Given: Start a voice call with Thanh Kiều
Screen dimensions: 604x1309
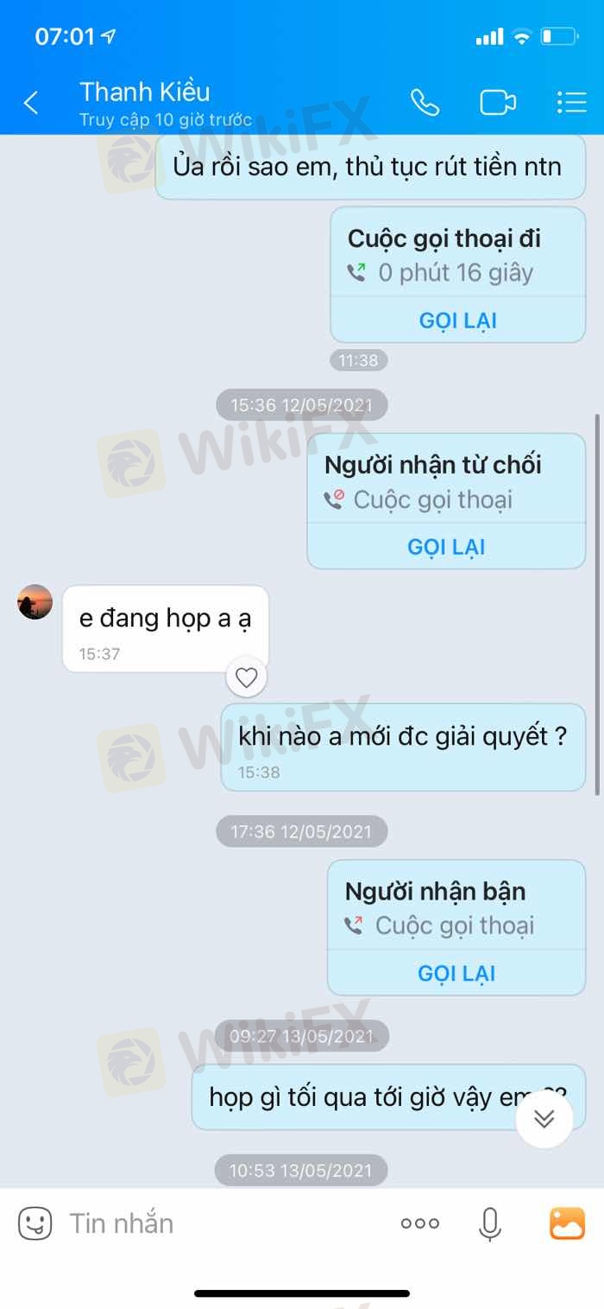Looking at the screenshot, I should (x=425, y=103).
